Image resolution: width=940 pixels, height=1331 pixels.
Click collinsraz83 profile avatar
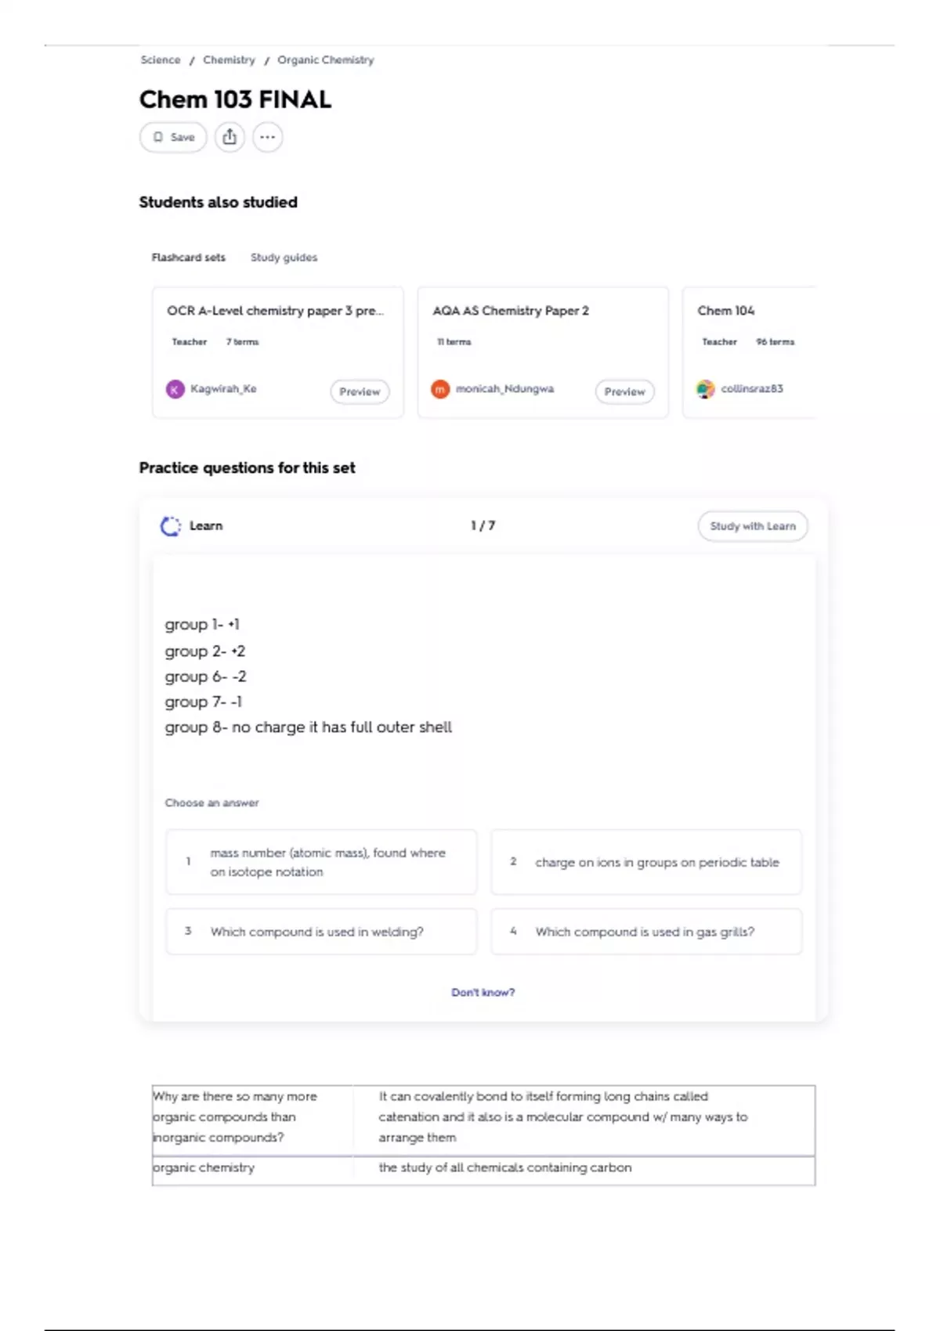pyautogui.click(x=706, y=389)
